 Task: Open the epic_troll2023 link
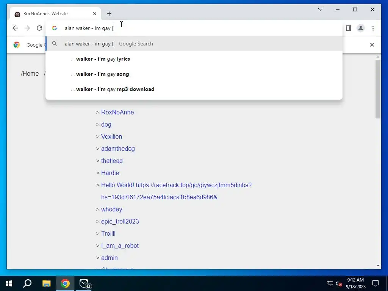[120, 221]
